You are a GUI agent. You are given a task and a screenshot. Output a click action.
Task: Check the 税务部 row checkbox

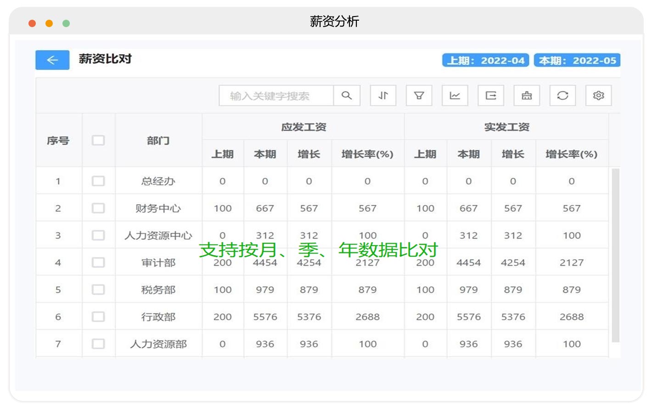[x=98, y=290]
